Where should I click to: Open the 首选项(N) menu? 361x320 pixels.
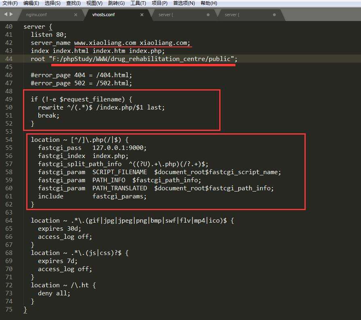tap(184, 3)
